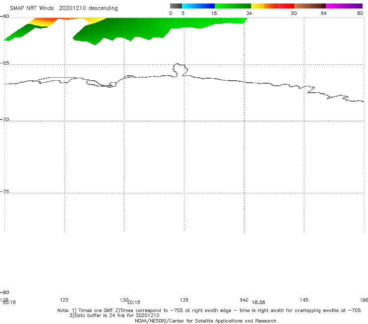Click the cyan-to-blue segment of the color bar
Viewport: 368px width, 324px height.
pos(198,6)
